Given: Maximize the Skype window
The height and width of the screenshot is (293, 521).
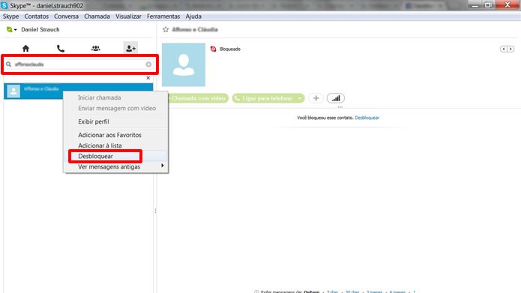Looking at the screenshot, I should (488, 4).
